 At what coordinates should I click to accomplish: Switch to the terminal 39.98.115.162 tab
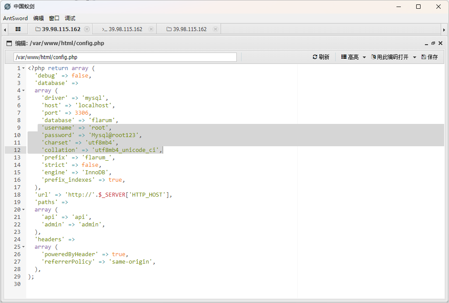[x=122, y=29]
